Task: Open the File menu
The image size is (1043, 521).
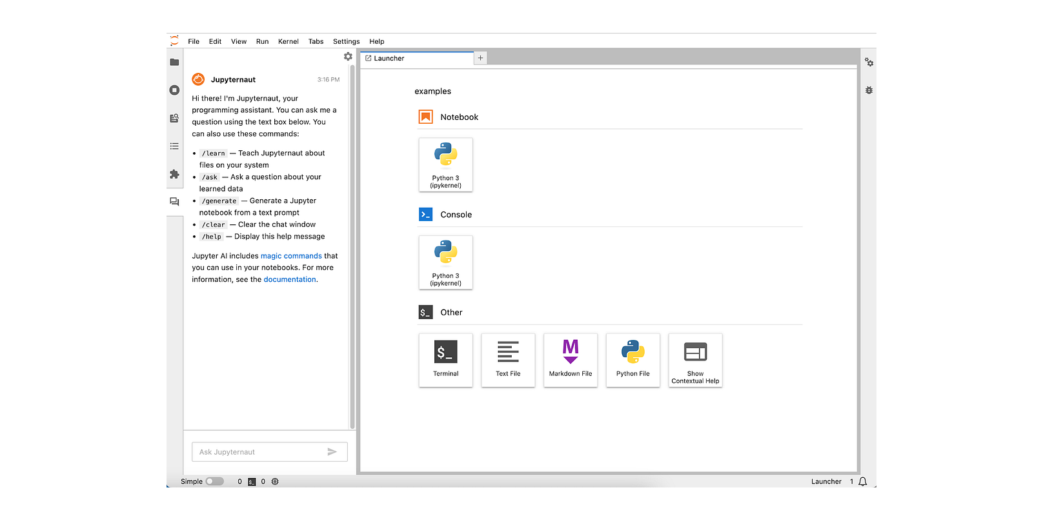Action: click(x=194, y=41)
